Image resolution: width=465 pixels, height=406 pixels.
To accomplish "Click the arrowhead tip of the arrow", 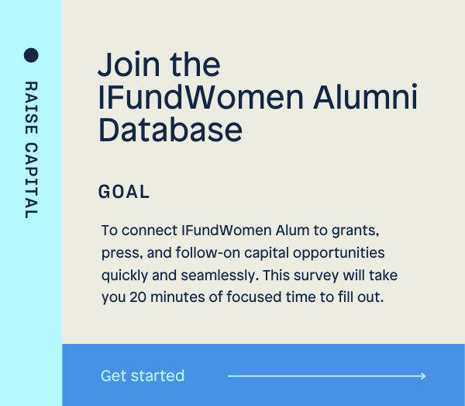I will (424, 376).
